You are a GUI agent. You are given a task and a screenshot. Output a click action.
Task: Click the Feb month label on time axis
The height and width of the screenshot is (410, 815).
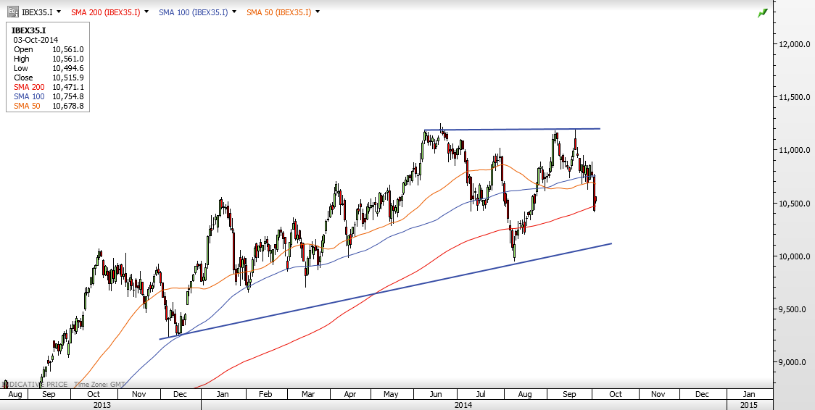tap(265, 395)
